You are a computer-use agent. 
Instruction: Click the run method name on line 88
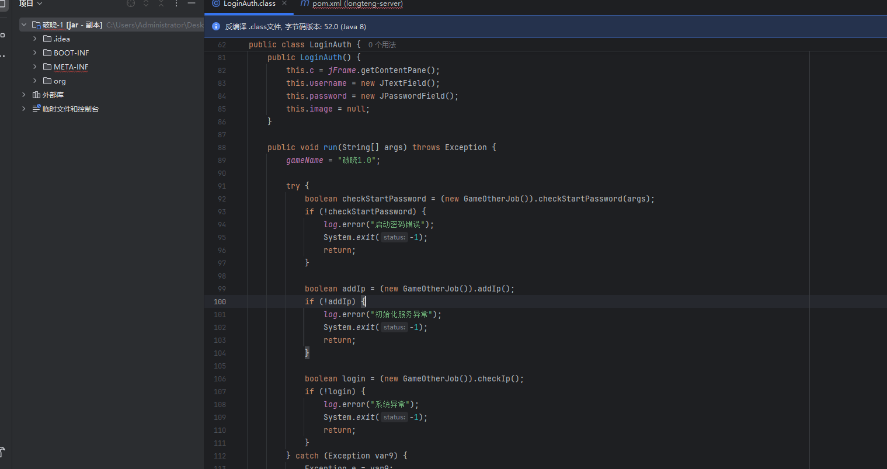click(331, 147)
